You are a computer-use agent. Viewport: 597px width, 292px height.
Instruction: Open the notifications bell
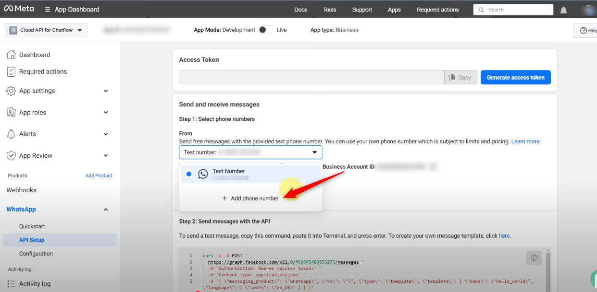(x=564, y=10)
